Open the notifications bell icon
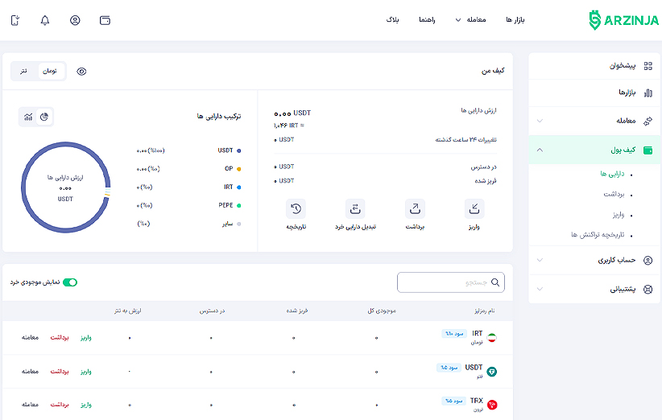The height and width of the screenshot is (420, 662). point(45,20)
